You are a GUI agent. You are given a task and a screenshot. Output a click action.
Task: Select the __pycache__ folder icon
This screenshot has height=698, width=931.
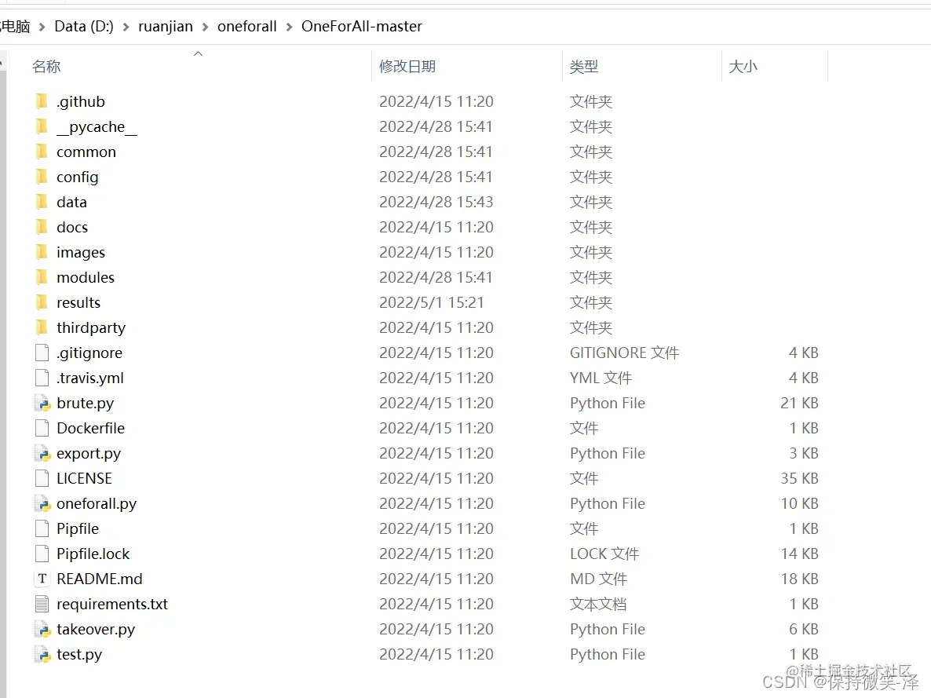42,126
